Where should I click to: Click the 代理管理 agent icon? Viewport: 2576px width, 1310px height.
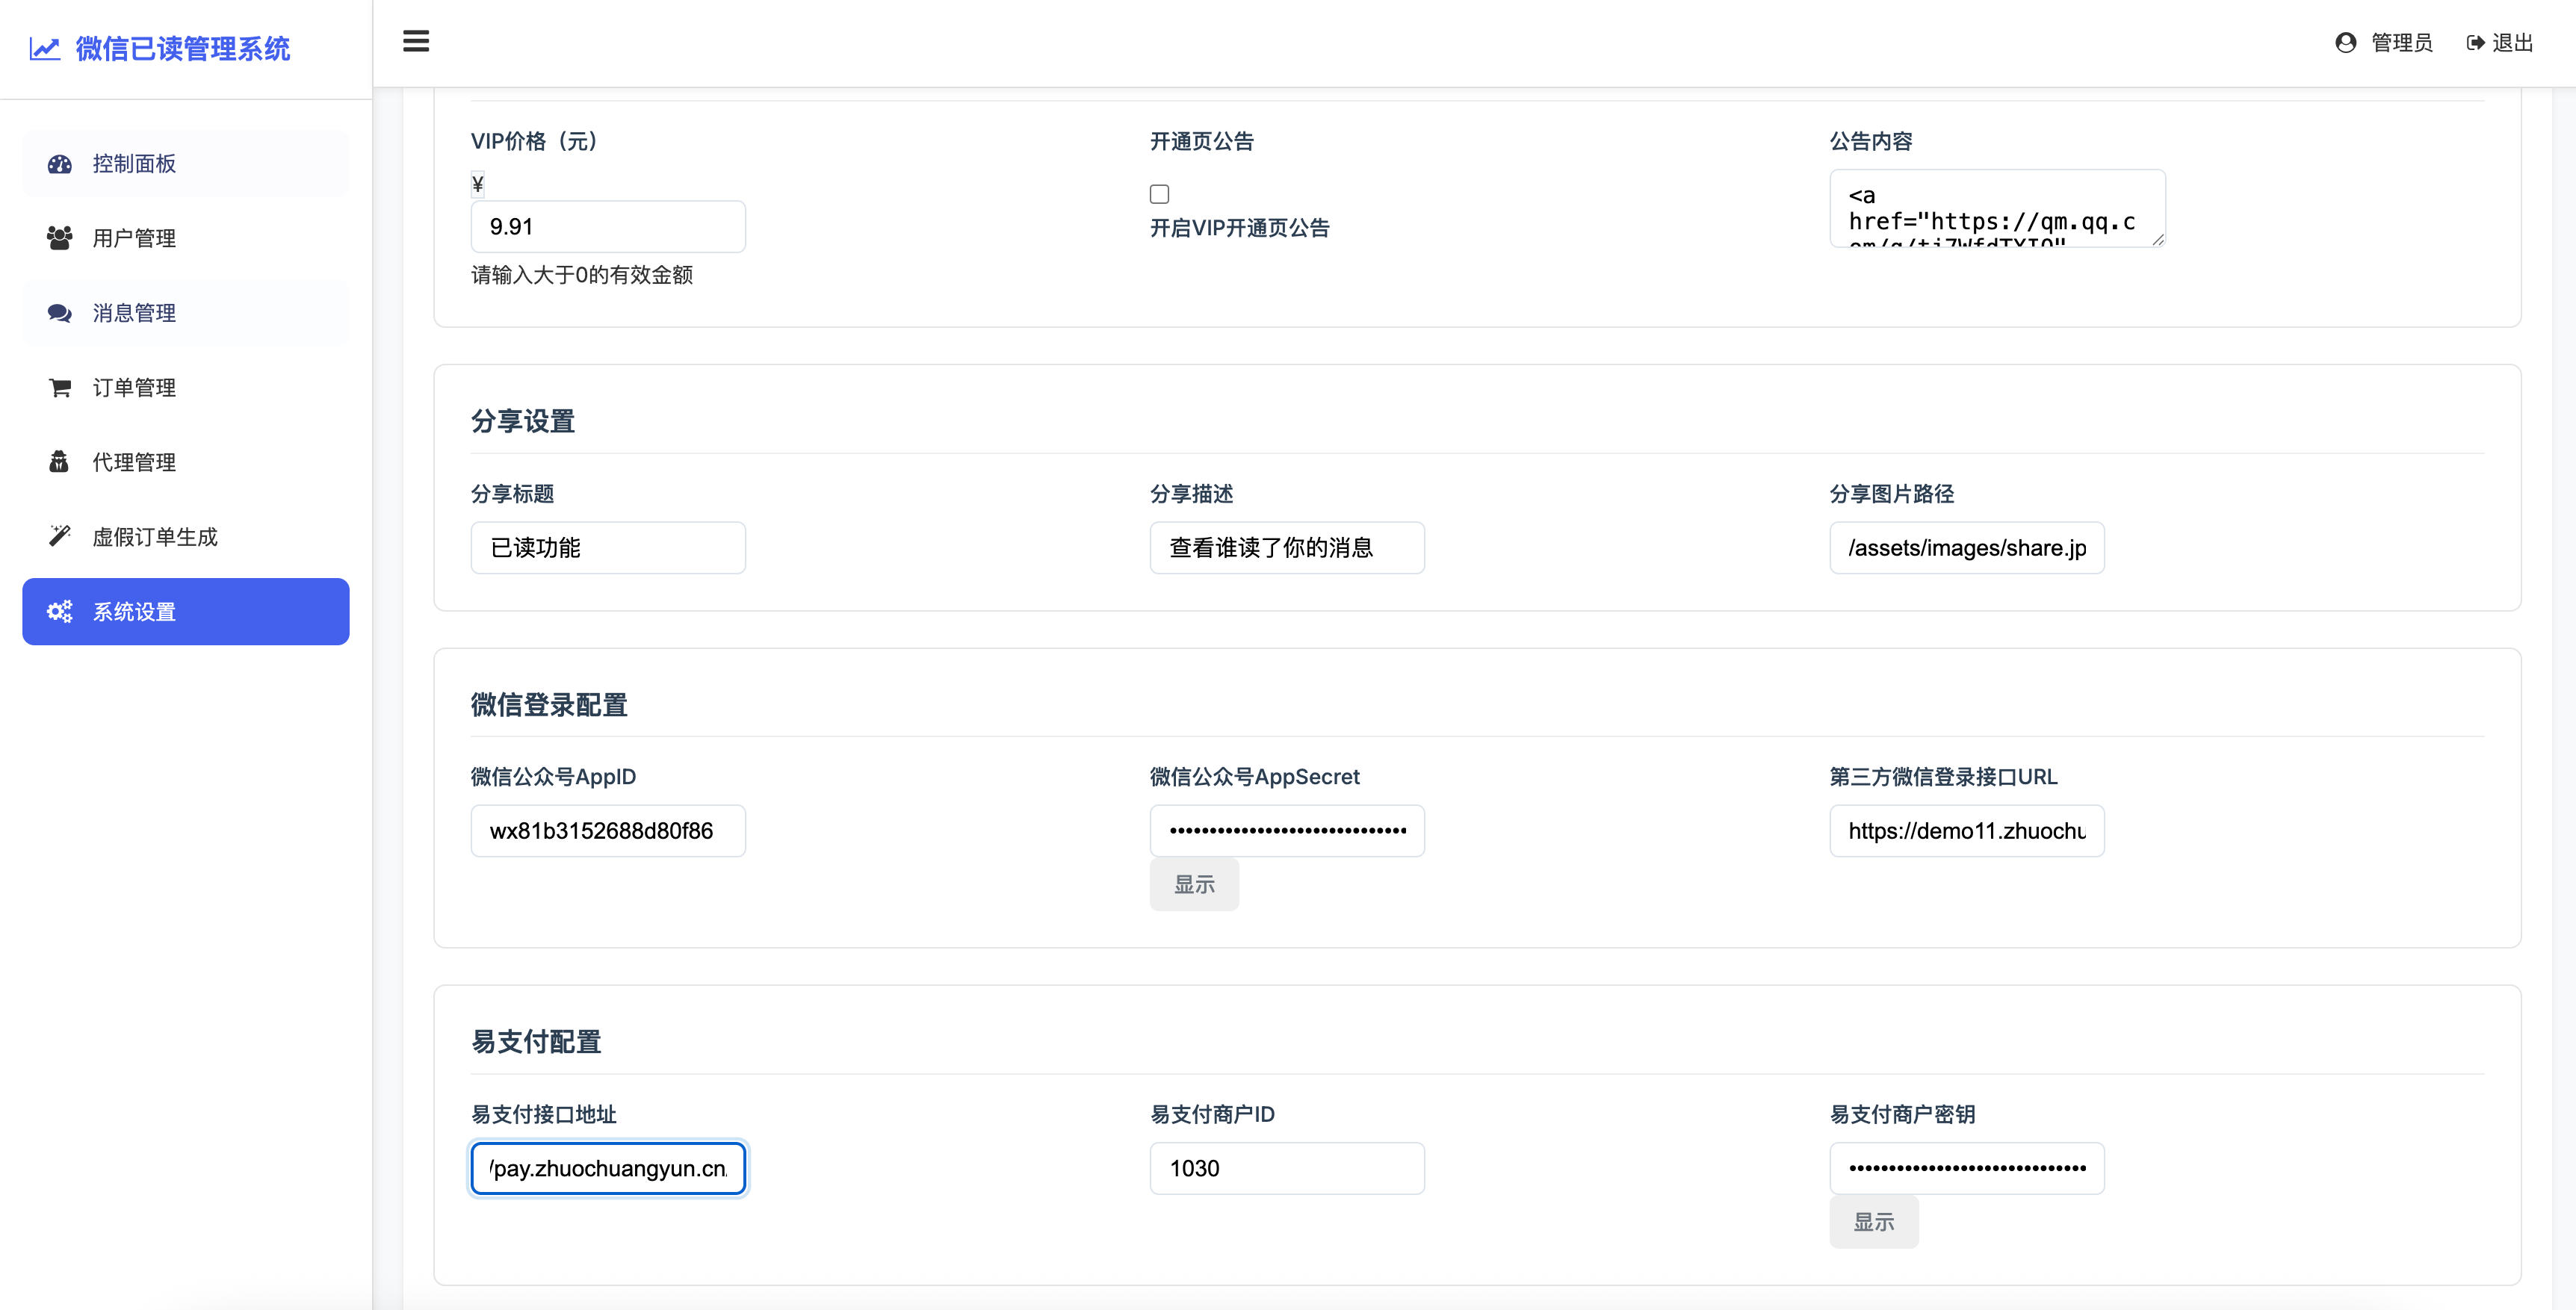pyautogui.click(x=59, y=462)
